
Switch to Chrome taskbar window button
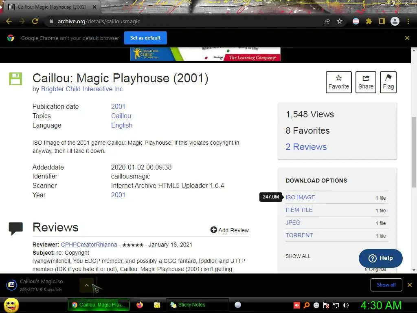[x=99, y=305]
